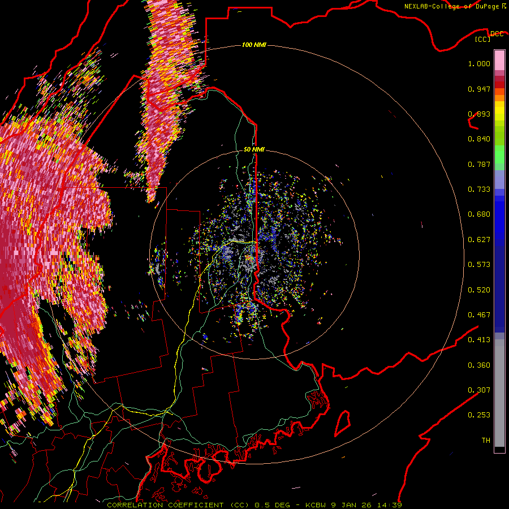Click the 0.840 color scale label
This screenshot has width=509, height=509.
point(479,139)
